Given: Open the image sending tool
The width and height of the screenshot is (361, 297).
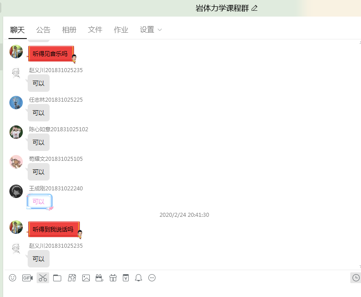Looking at the screenshot, I should (86, 278).
